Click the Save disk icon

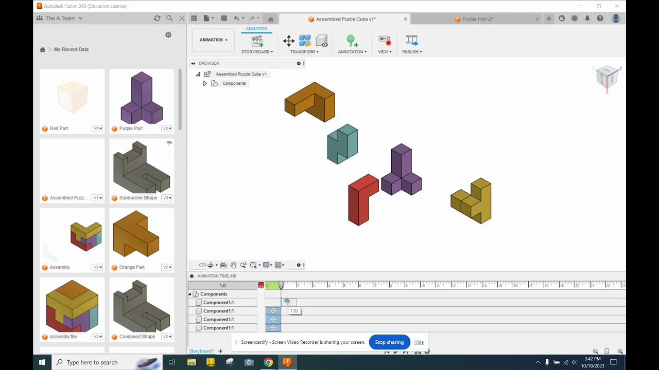[224, 18]
